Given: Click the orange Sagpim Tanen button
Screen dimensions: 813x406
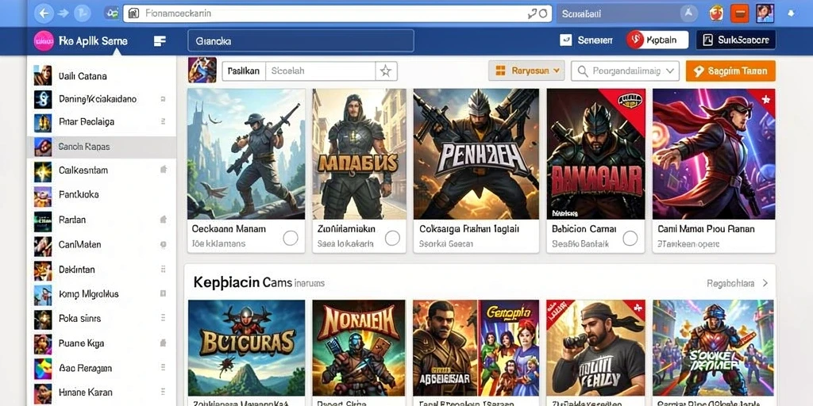Looking at the screenshot, I should coord(730,71).
